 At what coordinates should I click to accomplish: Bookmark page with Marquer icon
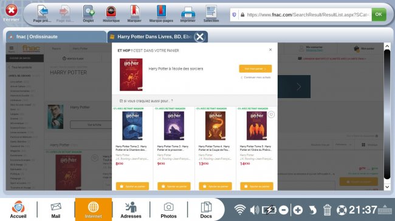pyautogui.click(x=134, y=14)
